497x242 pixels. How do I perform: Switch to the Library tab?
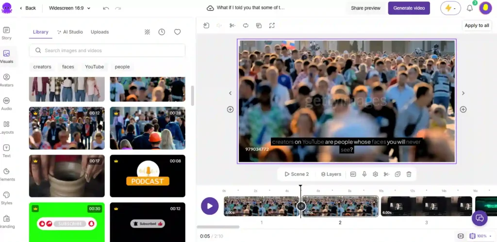click(x=41, y=32)
